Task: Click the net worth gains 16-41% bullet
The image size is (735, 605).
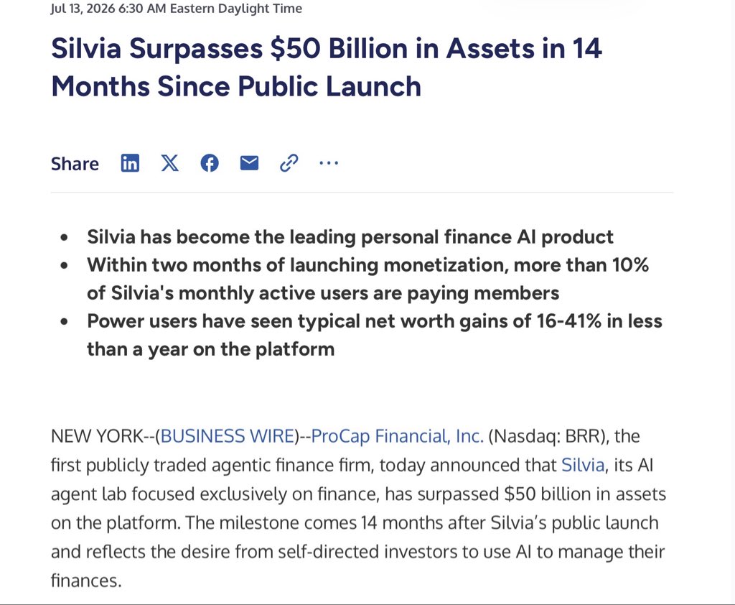Action: [x=375, y=335]
